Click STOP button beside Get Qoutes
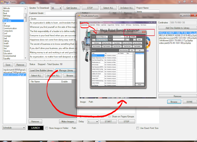This screenshot has width=197, height=142. pos(90,8)
